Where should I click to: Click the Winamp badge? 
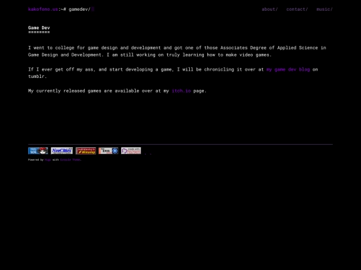pos(86,151)
